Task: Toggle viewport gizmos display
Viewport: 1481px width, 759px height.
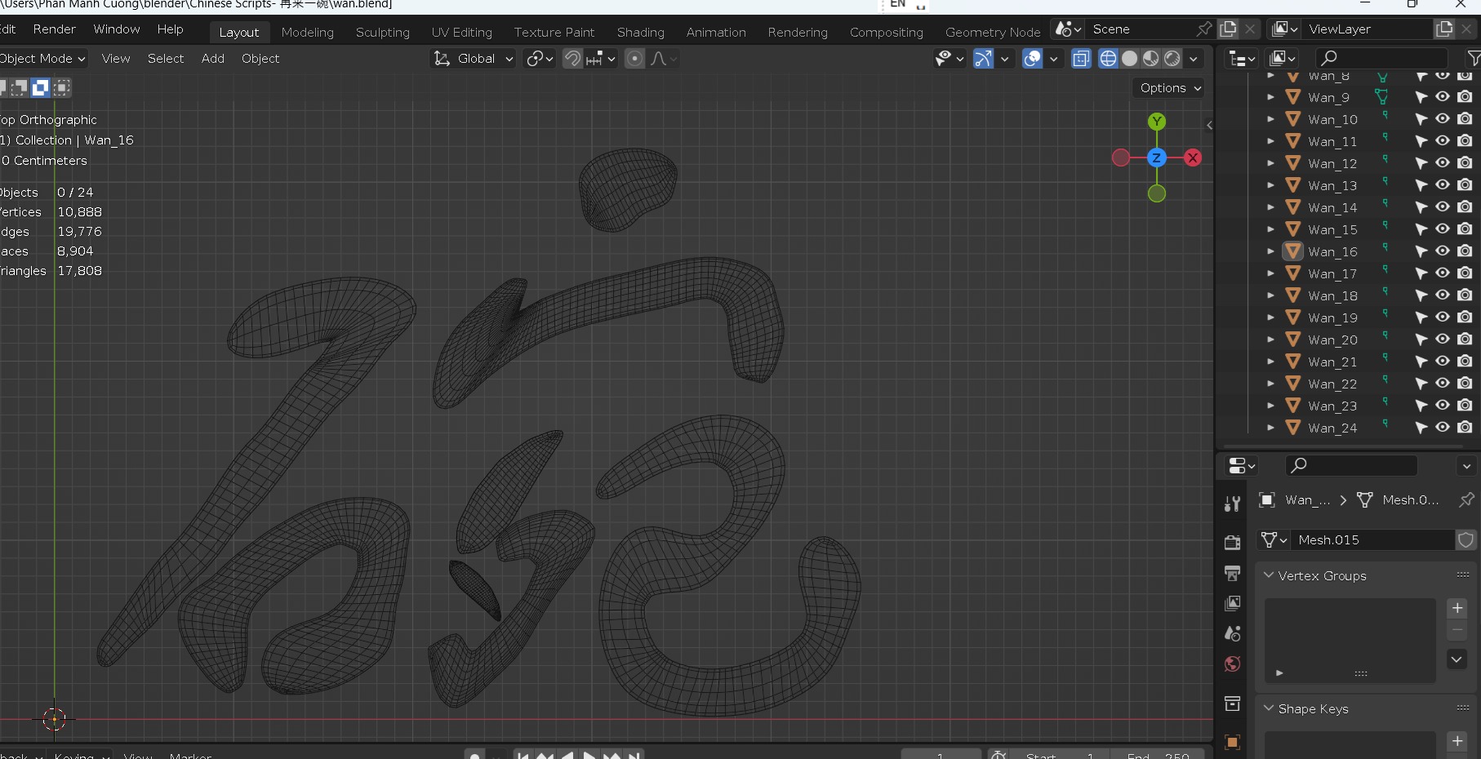Action: 983,58
